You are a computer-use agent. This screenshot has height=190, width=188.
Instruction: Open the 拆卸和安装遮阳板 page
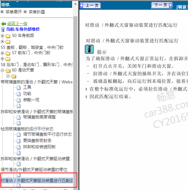[x=39, y=147]
